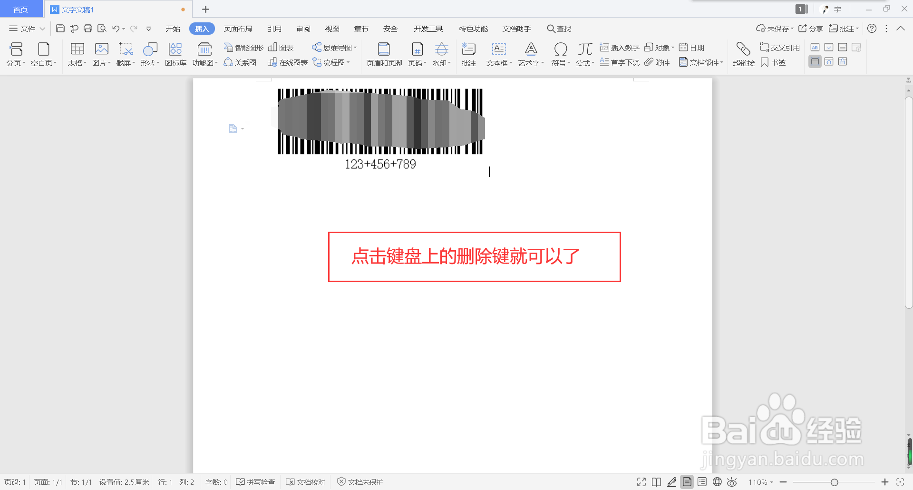913x490 pixels.
Task: Open the Start (开始) tab
Action: 173,29
